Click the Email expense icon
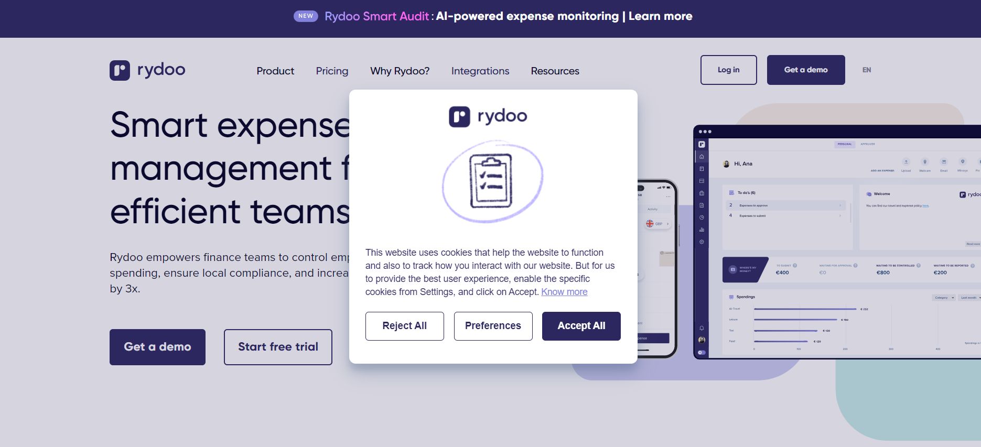 pyautogui.click(x=944, y=162)
